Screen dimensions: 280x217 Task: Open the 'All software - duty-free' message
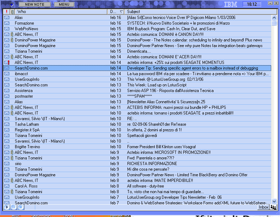pos(145,186)
